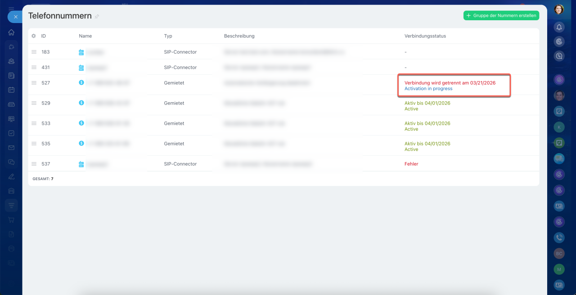Viewport: 576px width, 295px height.
Task: Close the Telefonnummern slider panel
Action: [15, 17]
